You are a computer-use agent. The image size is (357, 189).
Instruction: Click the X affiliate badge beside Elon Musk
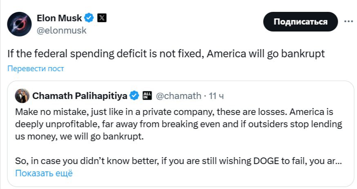click(x=102, y=18)
